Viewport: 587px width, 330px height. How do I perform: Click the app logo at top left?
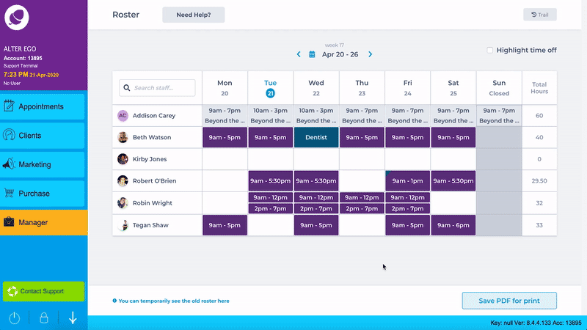[16, 16]
